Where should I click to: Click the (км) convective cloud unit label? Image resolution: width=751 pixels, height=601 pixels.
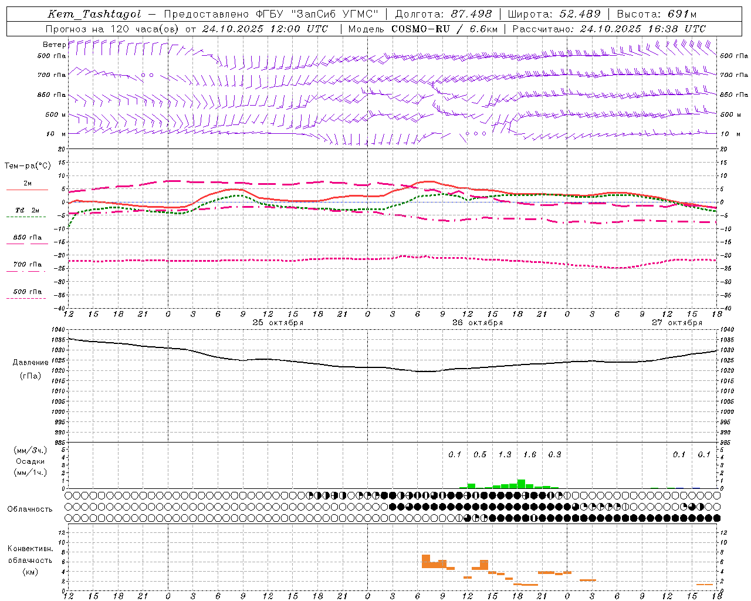point(30,572)
